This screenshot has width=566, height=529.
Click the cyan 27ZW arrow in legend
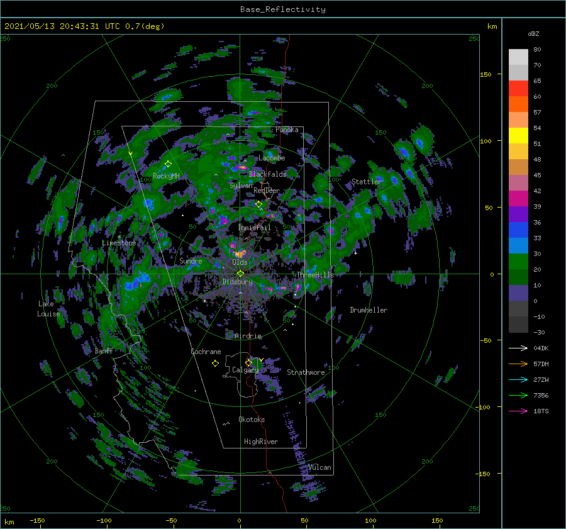coord(518,379)
